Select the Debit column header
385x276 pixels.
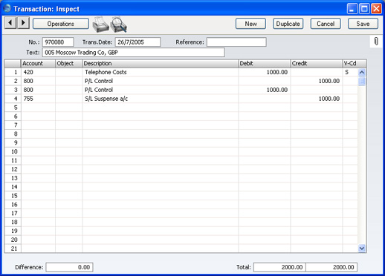264,64
